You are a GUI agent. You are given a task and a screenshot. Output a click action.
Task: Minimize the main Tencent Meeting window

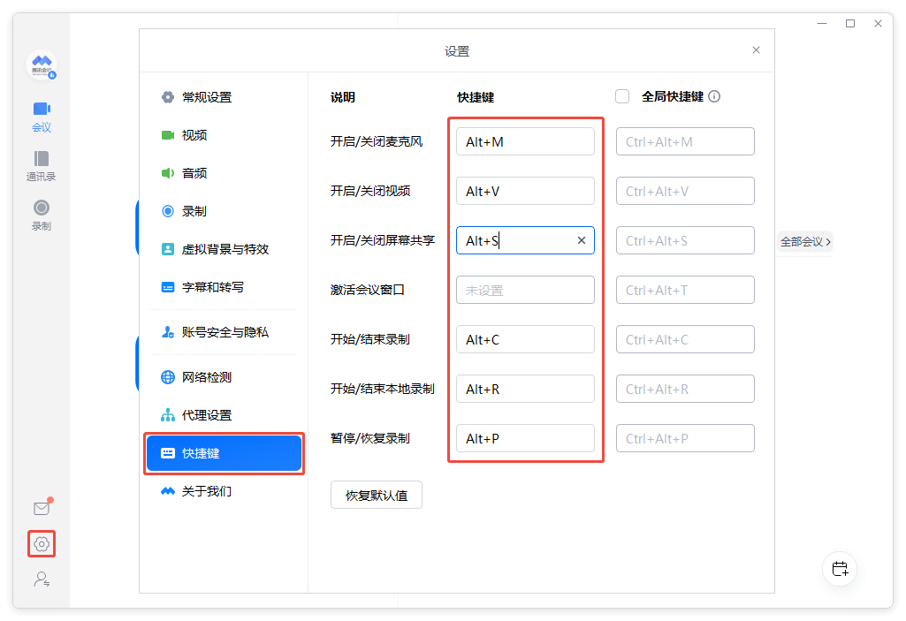(822, 23)
